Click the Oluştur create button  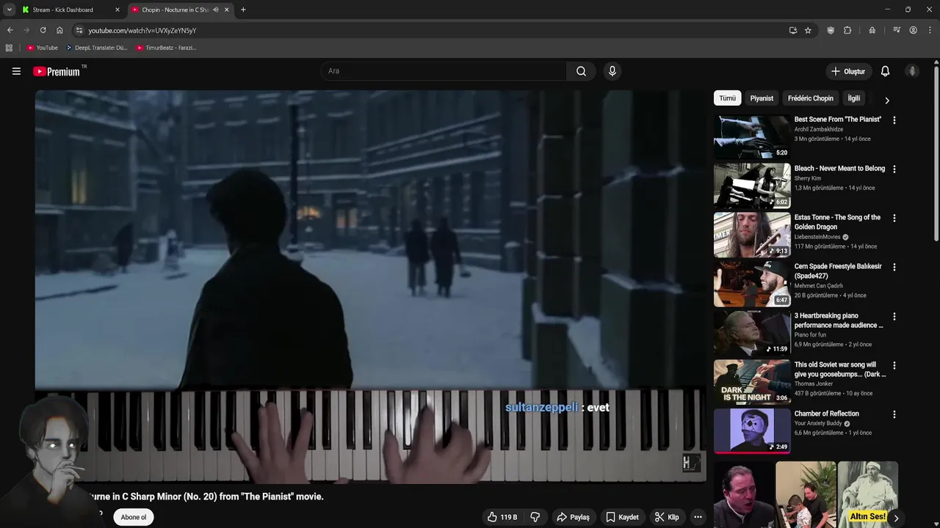point(848,71)
